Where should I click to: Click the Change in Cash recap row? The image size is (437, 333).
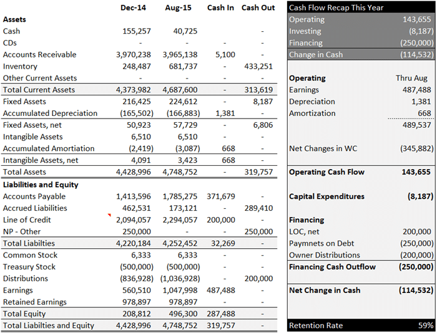click(361, 55)
